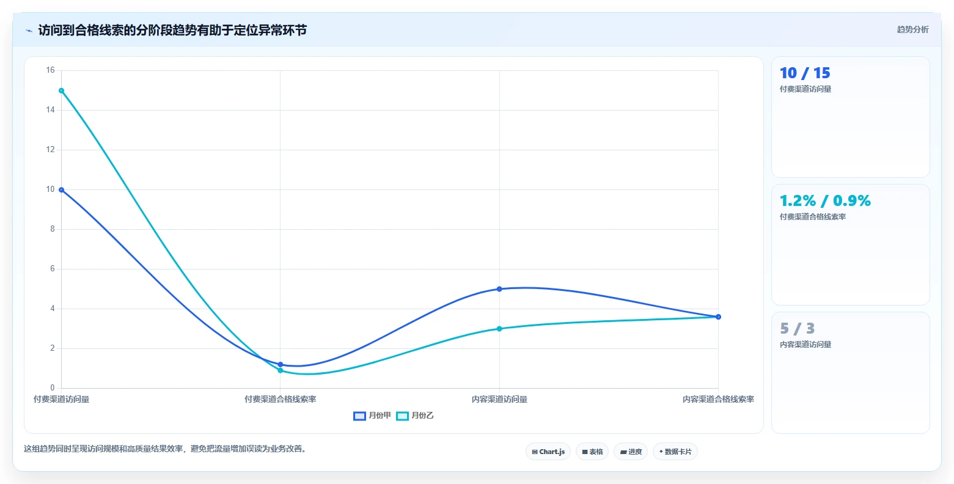Toggle the 月份甲 legend item

[372, 416]
